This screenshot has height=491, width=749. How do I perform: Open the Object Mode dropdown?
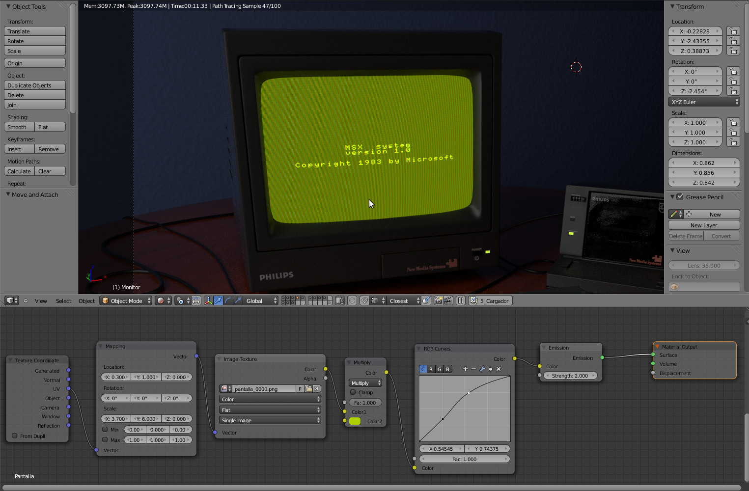click(x=126, y=300)
